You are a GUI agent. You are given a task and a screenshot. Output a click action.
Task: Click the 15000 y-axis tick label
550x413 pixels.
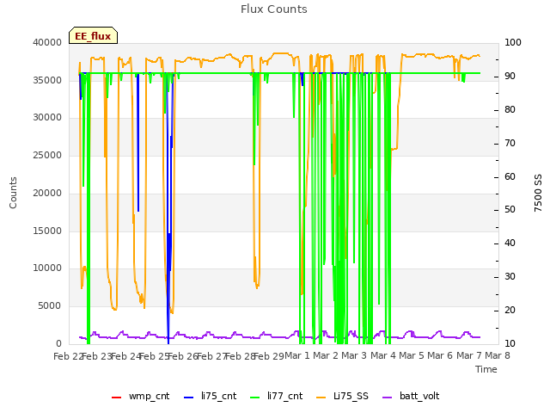click(x=47, y=231)
